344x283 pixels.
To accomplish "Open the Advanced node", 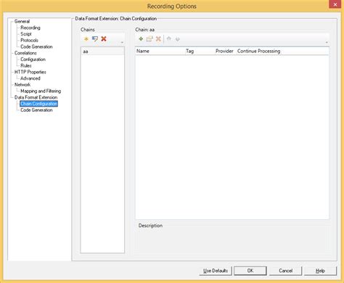I will [x=30, y=78].
